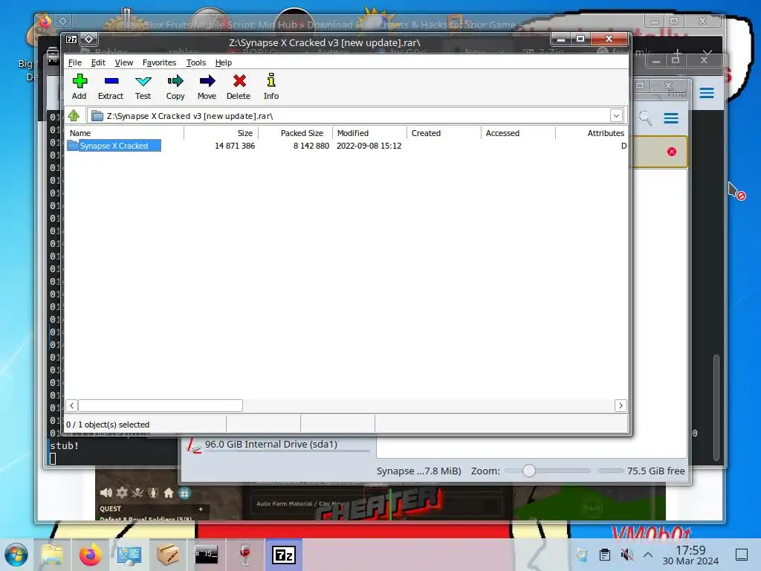Click the modified date 2022-09-08 15:12
This screenshot has width=761, height=571.
pyautogui.click(x=369, y=146)
